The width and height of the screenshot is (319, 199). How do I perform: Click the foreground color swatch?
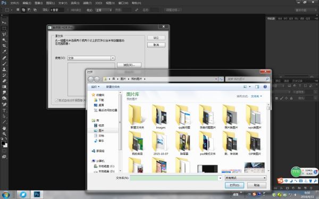pyautogui.click(x=3, y=143)
